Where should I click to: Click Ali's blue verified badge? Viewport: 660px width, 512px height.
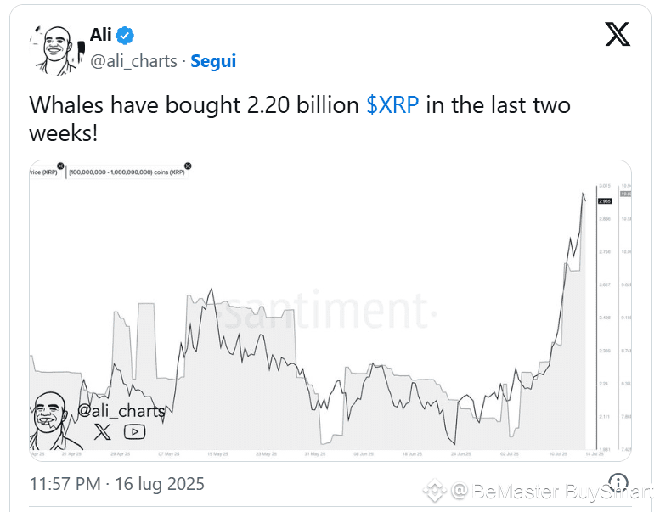coord(125,36)
